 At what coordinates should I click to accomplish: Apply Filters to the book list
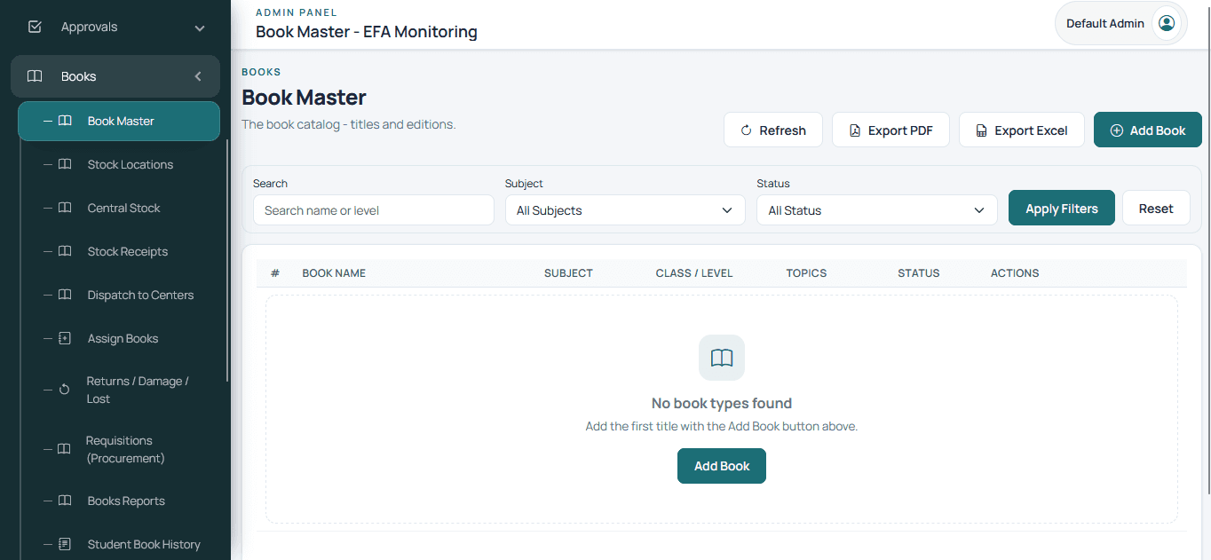point(1062,209)
